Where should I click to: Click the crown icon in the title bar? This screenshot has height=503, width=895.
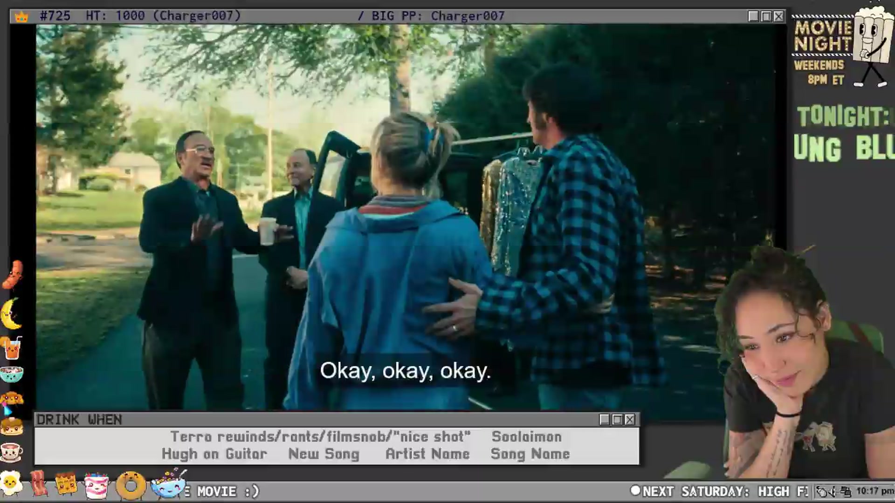[x=21, y=17]
